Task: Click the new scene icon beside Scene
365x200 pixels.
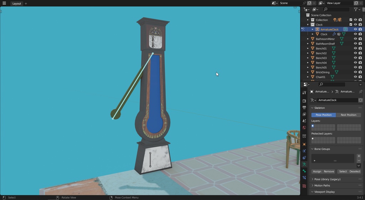Action: point(309,3)
